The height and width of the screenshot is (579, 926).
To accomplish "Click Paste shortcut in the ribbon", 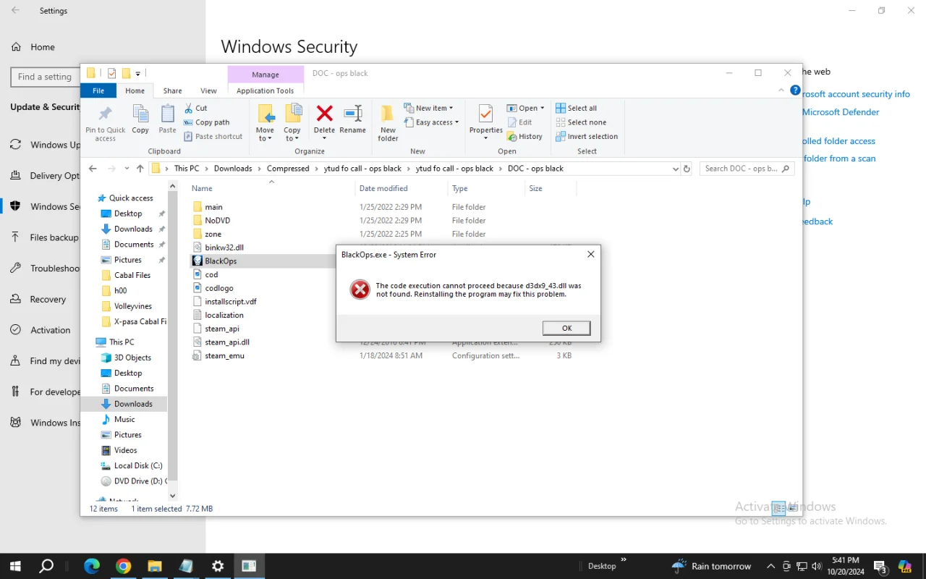I will (213, 136).
